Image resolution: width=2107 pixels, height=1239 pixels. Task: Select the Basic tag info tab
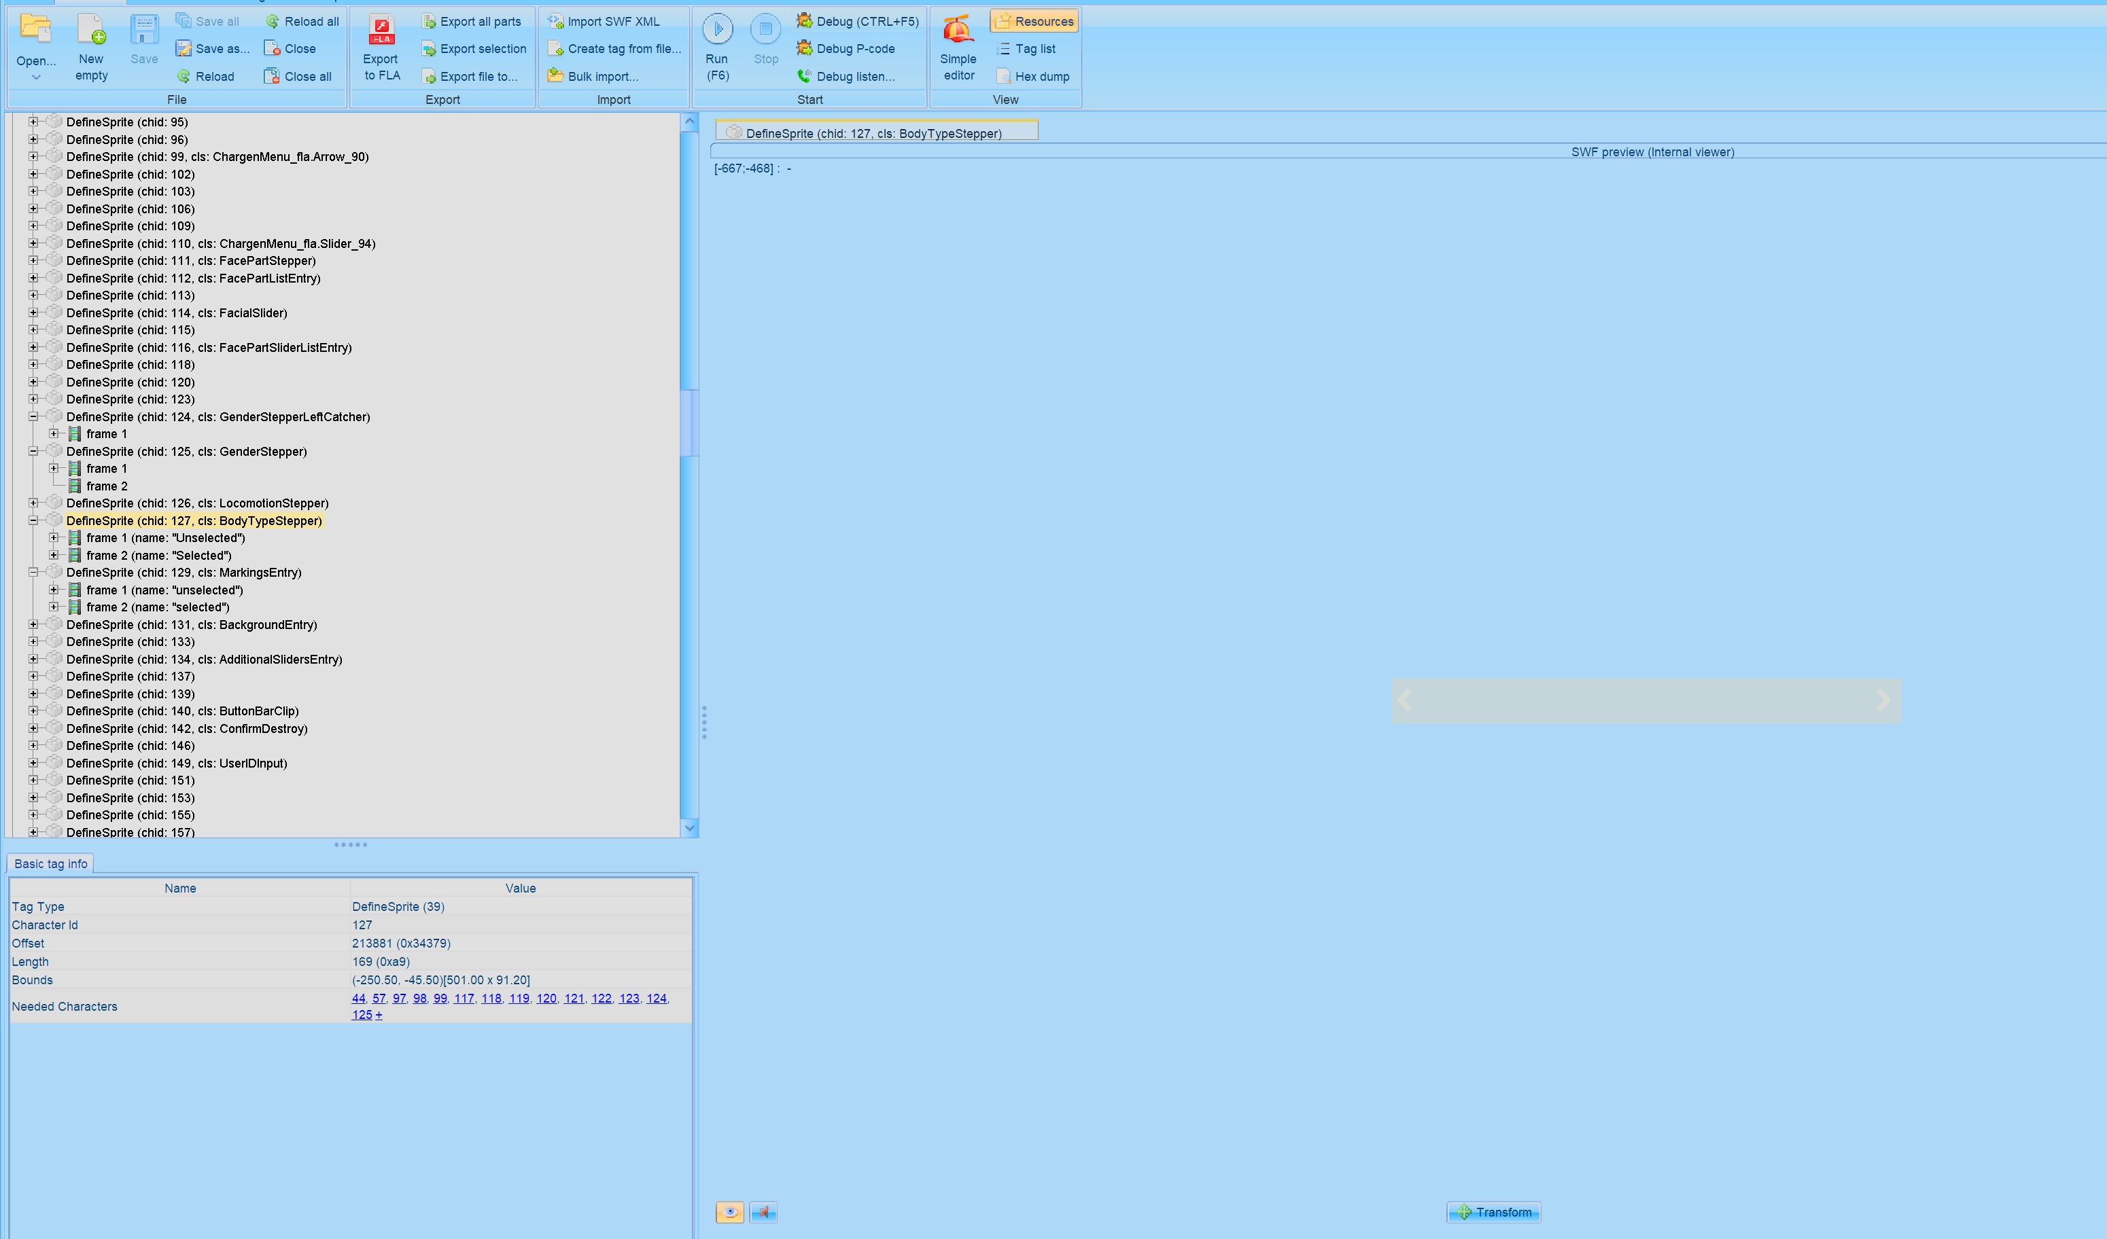(x=50, y=864)
